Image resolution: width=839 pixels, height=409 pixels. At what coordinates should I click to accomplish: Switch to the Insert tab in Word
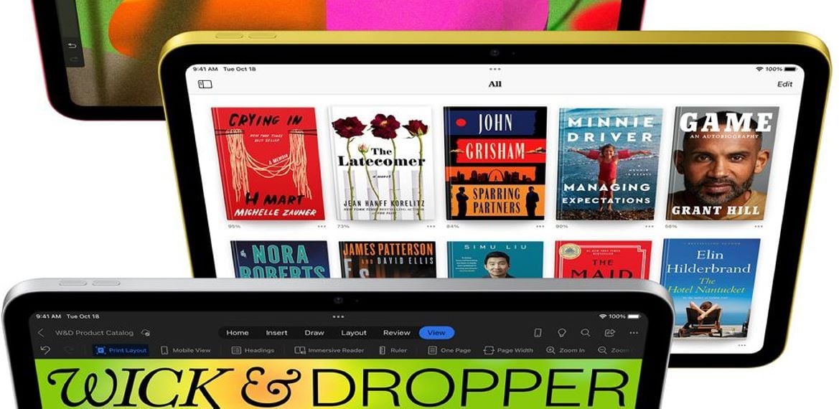[x=276, y=332]
